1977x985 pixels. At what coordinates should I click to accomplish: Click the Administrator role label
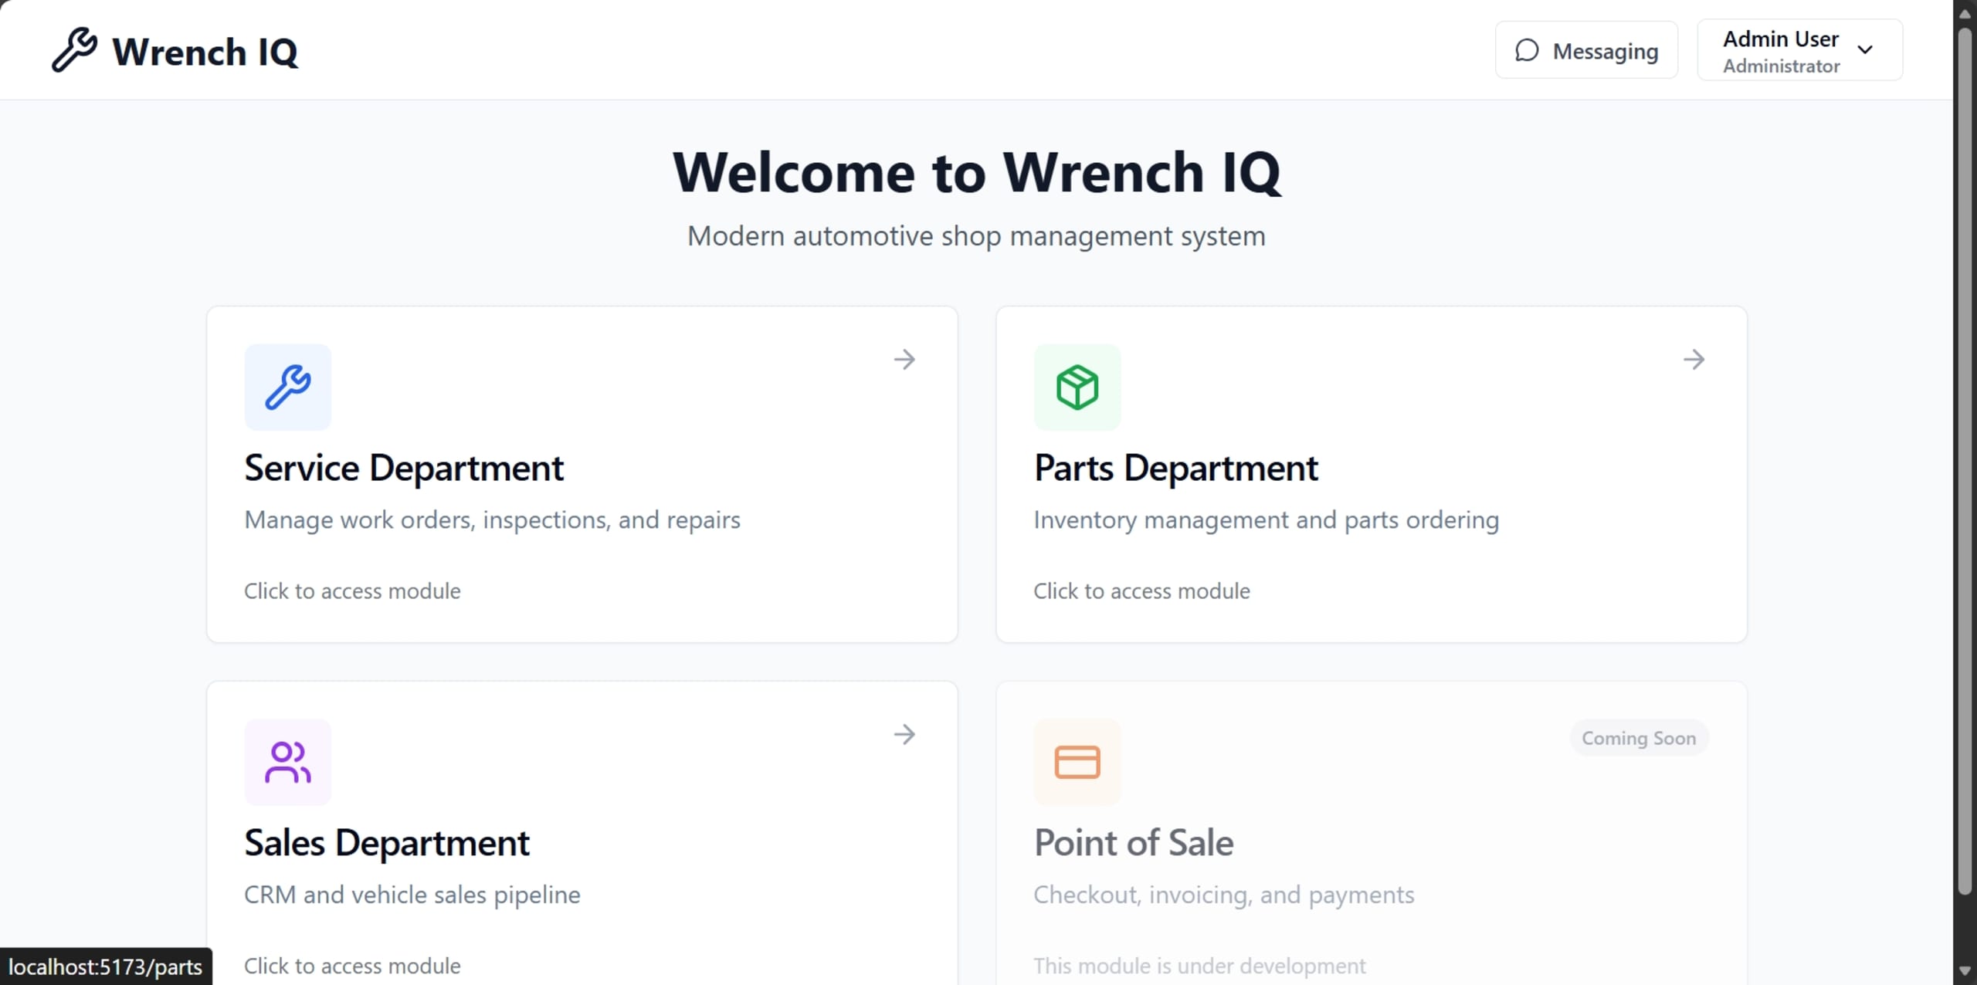click(1781, 66)
